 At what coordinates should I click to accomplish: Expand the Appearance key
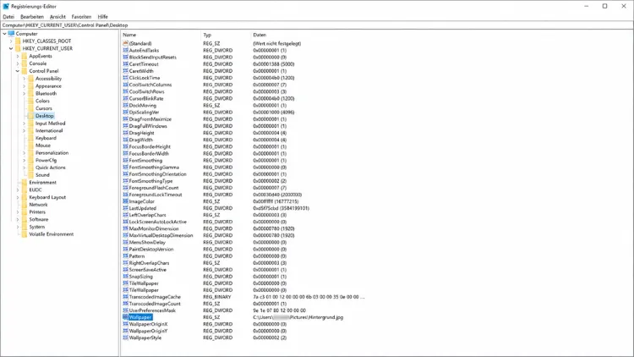coord(24,85)
